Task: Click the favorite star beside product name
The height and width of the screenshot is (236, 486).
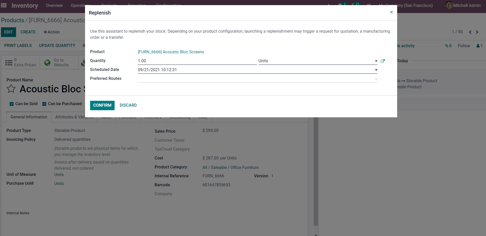Action: pyautogui.click(x=11, y=89)
